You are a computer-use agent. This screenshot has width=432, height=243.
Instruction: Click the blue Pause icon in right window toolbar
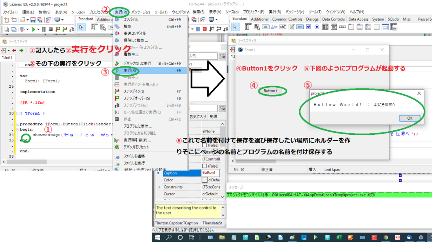point(198,29)
